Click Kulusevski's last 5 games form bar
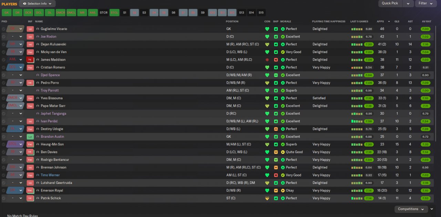The height and width of the screenshot is (217, 441). click(x=357, y=44)
